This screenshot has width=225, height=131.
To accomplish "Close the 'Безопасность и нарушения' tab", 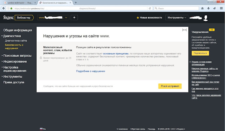I will tap(70, 3).
